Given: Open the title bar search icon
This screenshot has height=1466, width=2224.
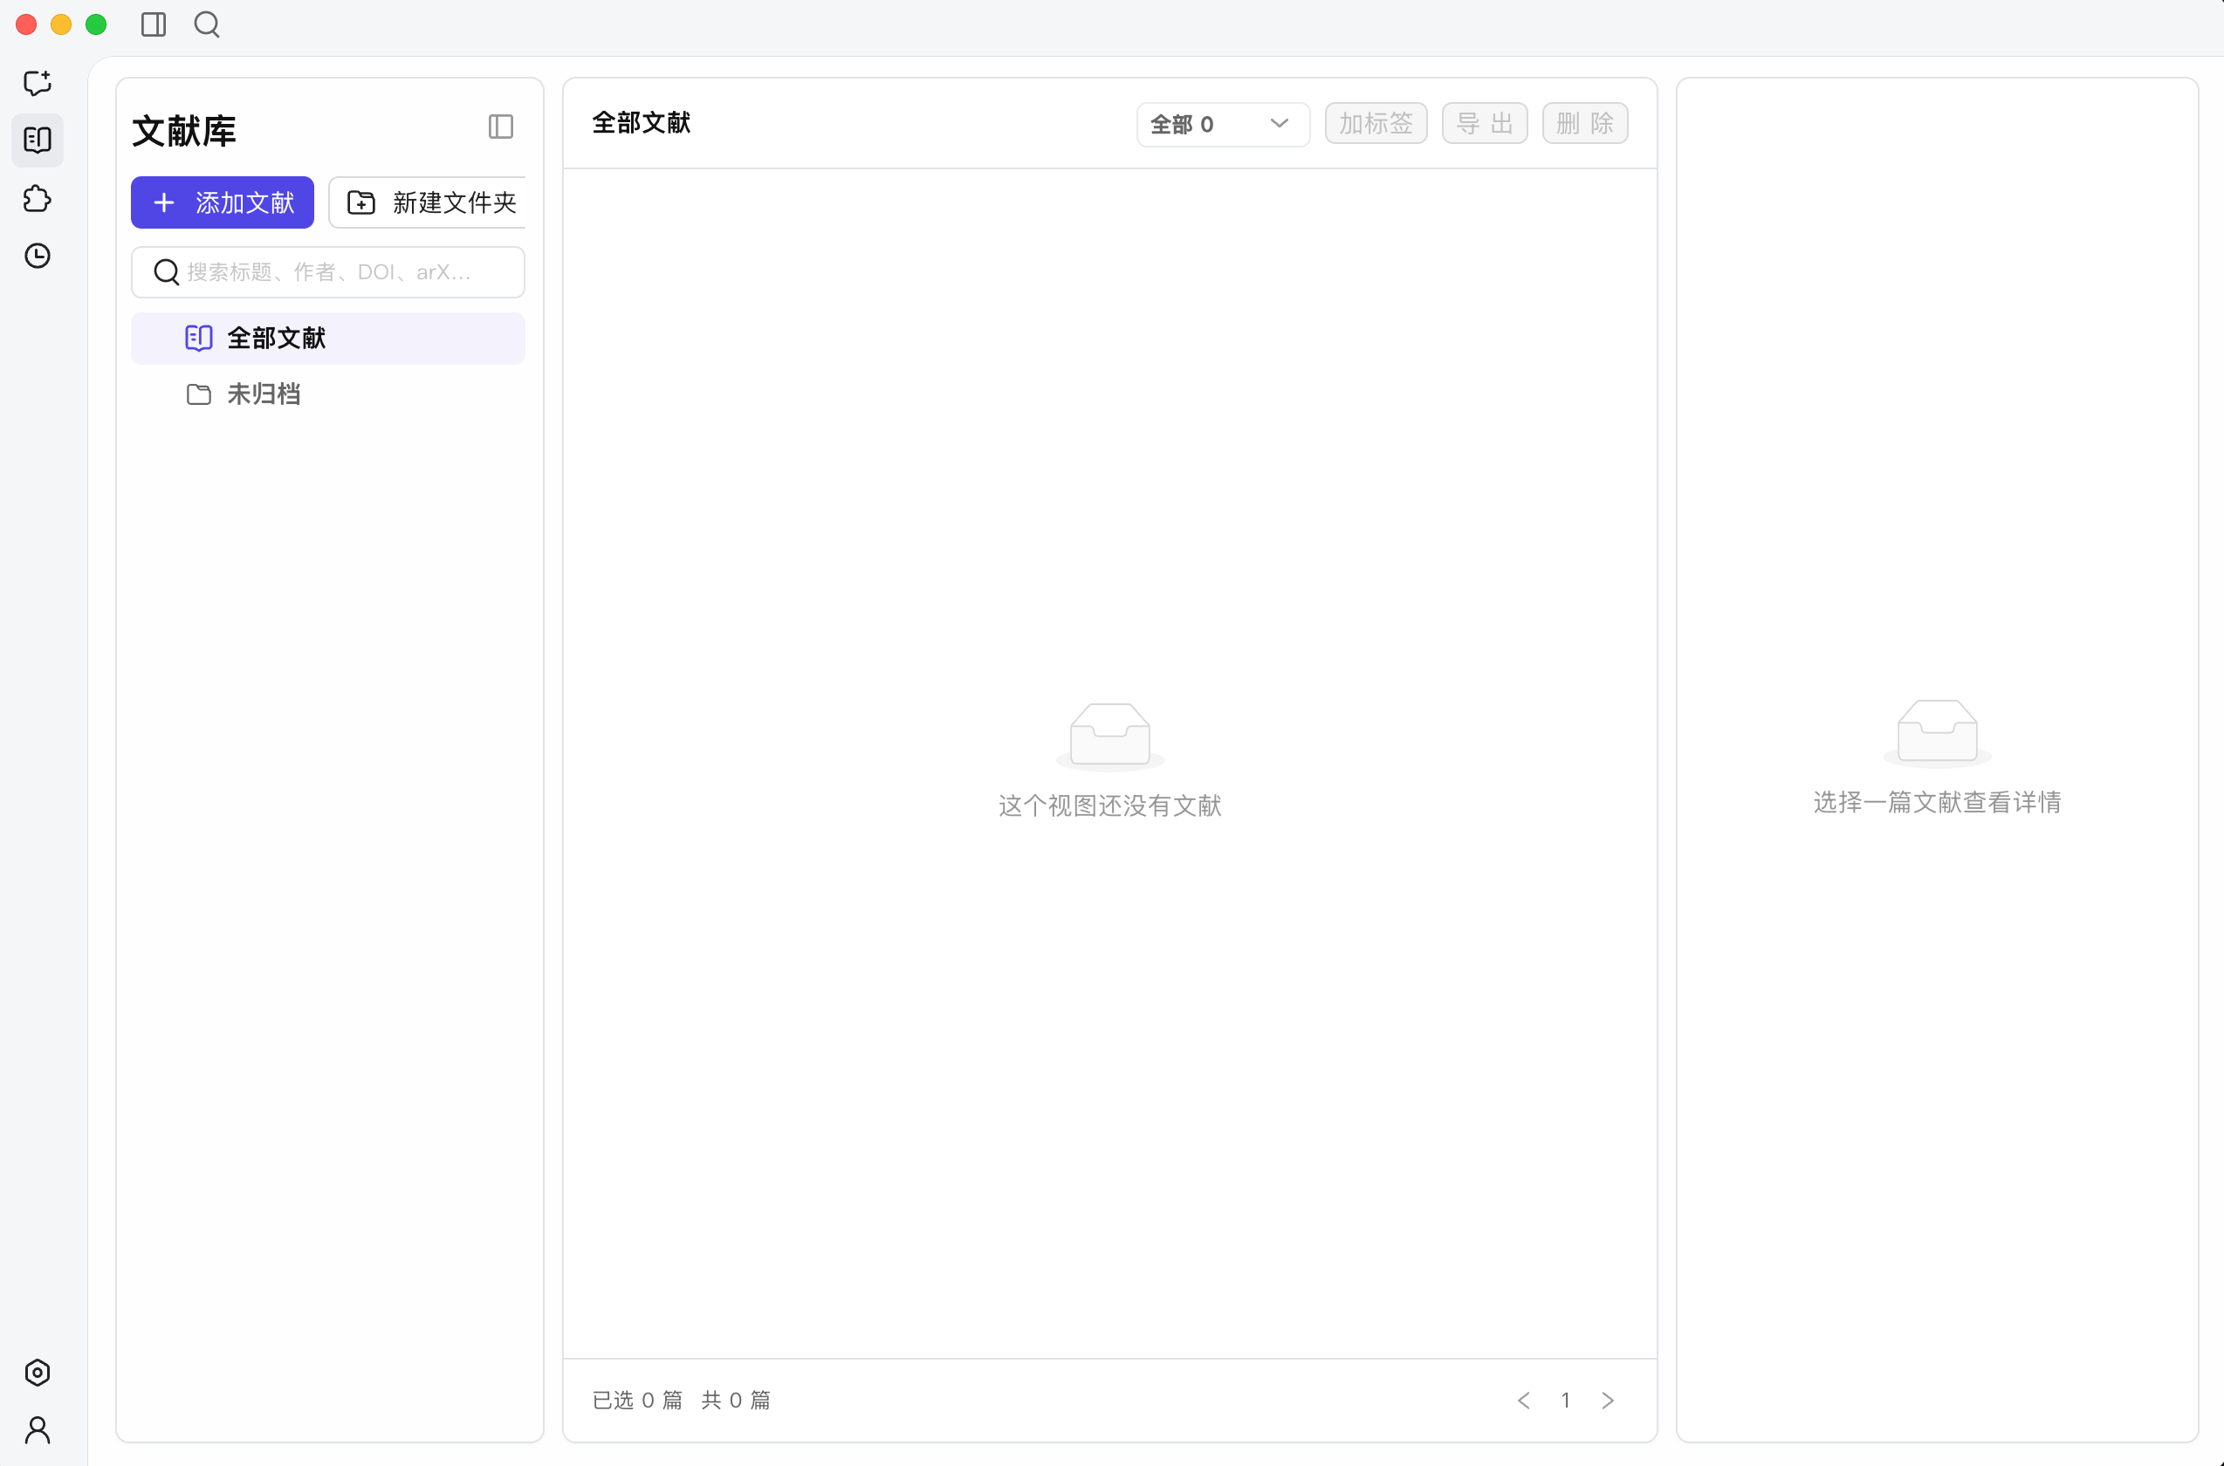Looking at the screenshot, I should [x=207, y=24].
